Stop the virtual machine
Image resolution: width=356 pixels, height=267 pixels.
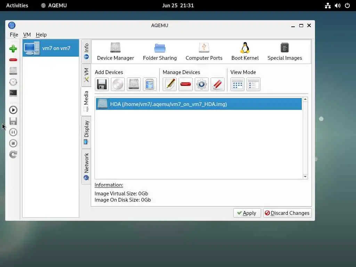point(13,143)
